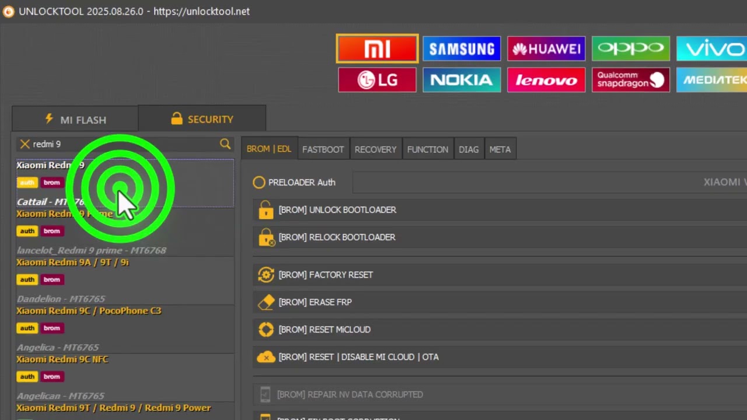Click the erase FRP eraser icon
This screenshot has width=747, height=420.
point(266,302)
